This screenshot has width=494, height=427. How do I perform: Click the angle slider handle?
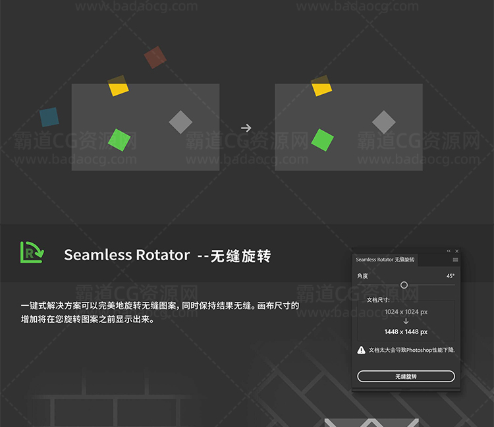click(x=404, y=285)
